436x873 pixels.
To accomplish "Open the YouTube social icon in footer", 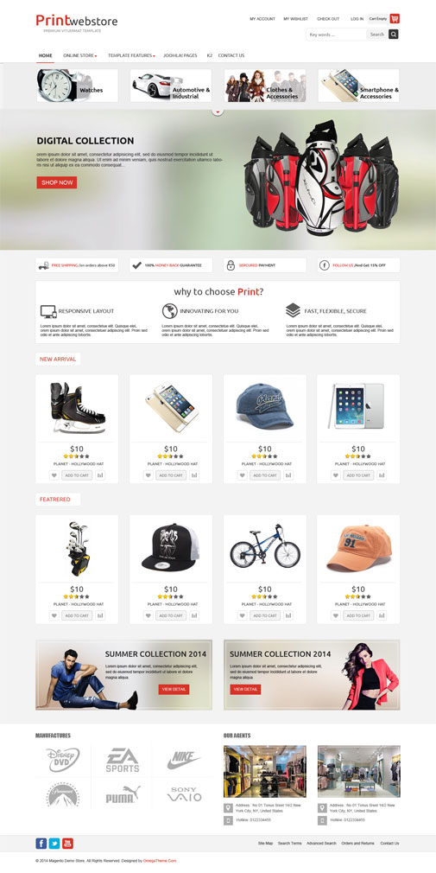I will [x=68, y=843].
